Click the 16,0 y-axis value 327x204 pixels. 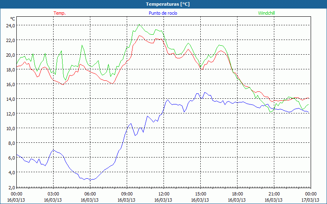(x=11, y=84)
